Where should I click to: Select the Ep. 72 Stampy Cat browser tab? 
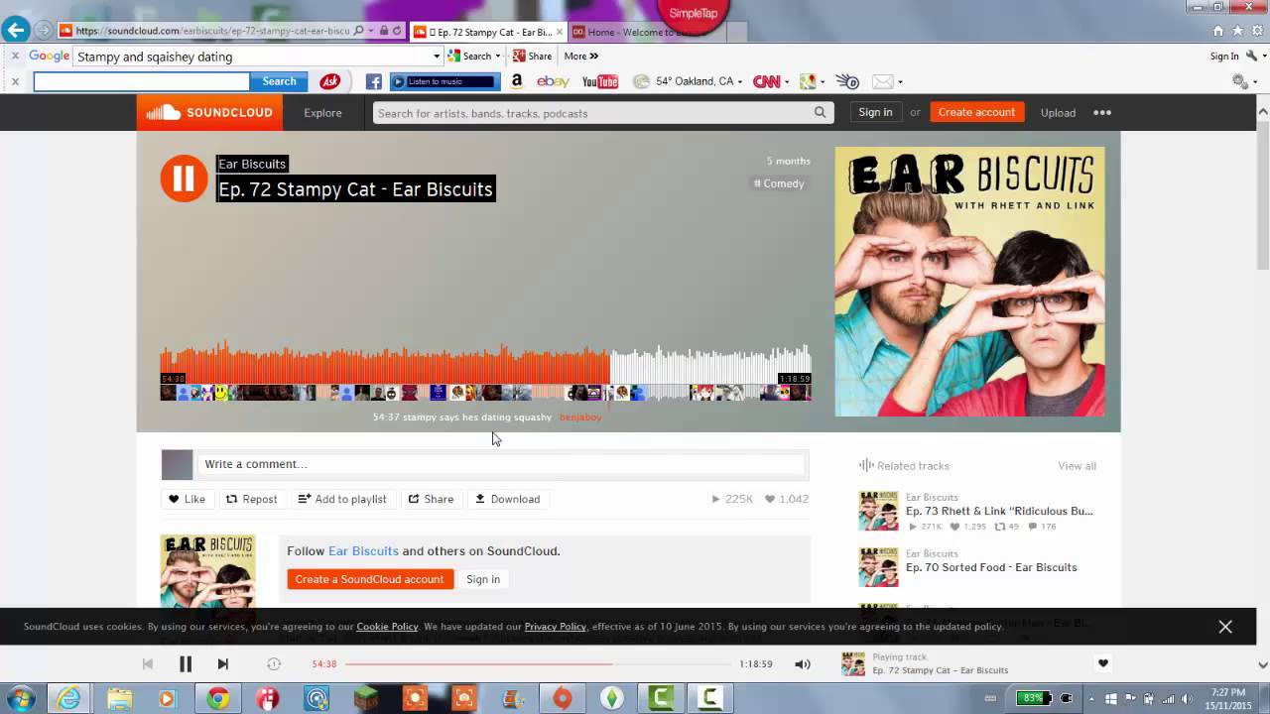(486, 32)
